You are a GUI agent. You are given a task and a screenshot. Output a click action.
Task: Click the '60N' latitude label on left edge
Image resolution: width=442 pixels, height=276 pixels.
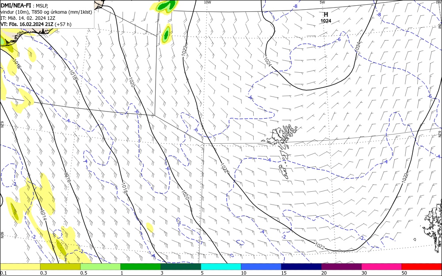[2, 235]
